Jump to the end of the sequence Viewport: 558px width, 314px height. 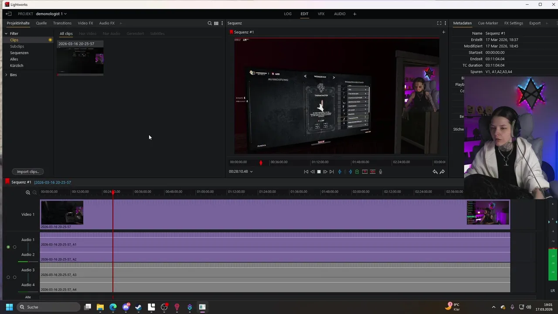point(332,172)
